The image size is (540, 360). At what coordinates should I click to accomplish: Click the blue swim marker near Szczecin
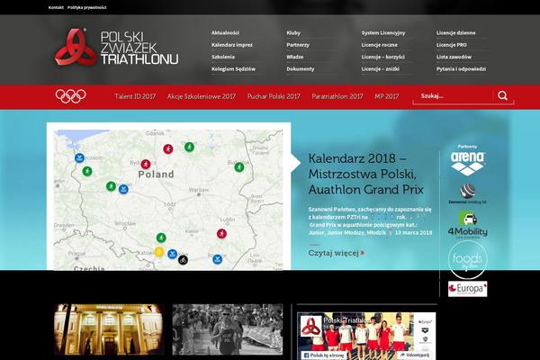click(x=79, y=158)
